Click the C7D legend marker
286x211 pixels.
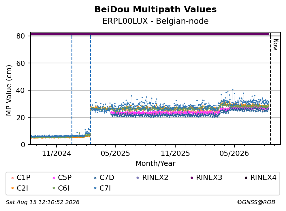pyautogui.click(x=95, y=178)
